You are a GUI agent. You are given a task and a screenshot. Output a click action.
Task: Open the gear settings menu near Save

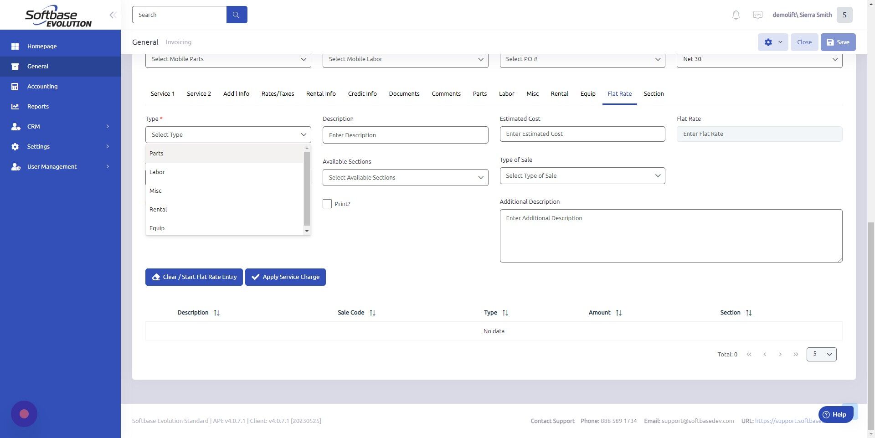(x=772, y=42)
